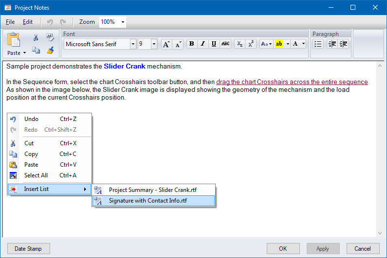Expand the font size dropdown

[x=154, y=44]
